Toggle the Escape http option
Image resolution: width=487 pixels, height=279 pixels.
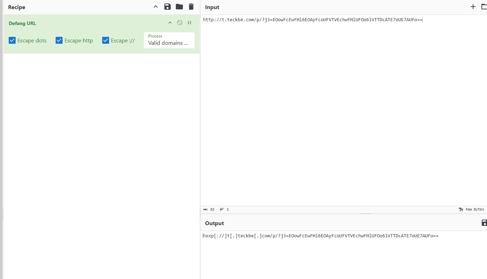[59, 41]
